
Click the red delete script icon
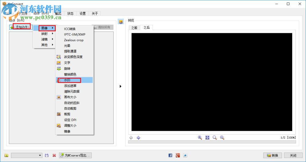54,155
